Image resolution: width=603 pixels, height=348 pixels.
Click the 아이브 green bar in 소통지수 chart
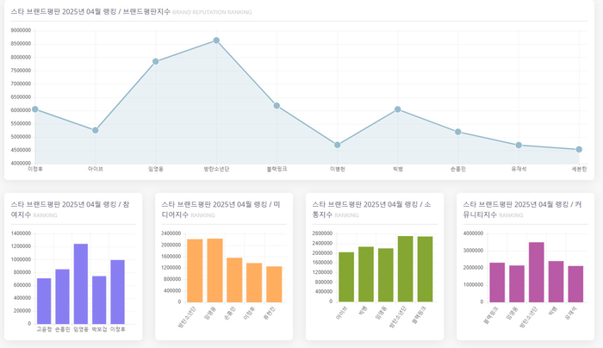(x=346, y=277)
